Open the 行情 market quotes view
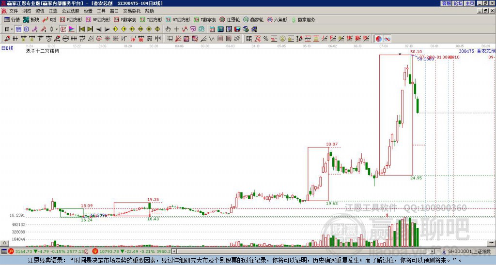This screenshot has height=265, width=496. (x=12, y=19)
